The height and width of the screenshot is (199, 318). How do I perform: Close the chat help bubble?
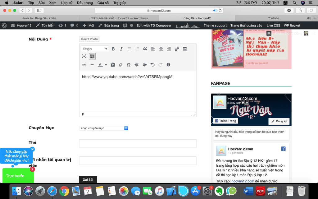coord(32,149)
